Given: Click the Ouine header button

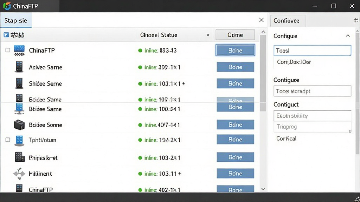Looking at the screenshot, I should [x=235, y=35].
